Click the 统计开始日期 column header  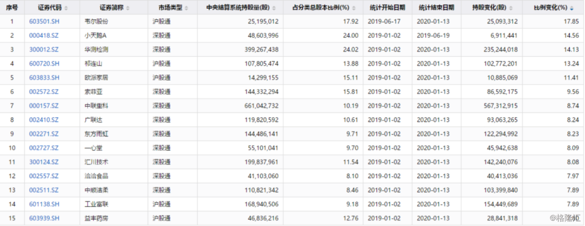(388, 8)
